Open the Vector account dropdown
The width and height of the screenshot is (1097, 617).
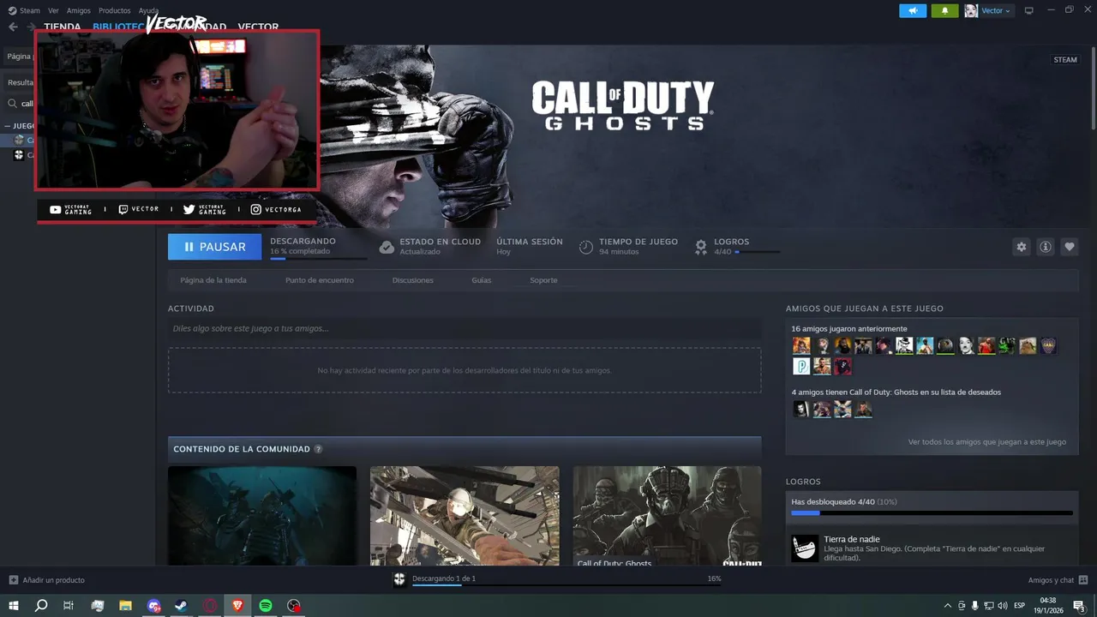989,10
